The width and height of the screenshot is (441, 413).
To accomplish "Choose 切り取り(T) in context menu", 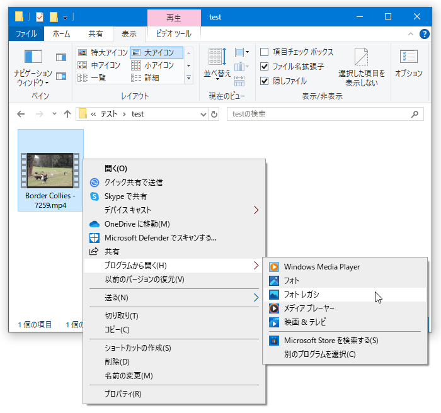I will (x=175, y=316).
